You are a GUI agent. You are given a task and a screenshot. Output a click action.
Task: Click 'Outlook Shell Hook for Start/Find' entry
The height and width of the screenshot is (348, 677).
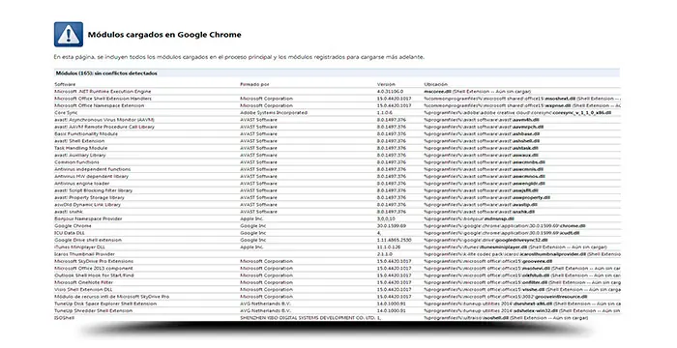click(94, 275)
